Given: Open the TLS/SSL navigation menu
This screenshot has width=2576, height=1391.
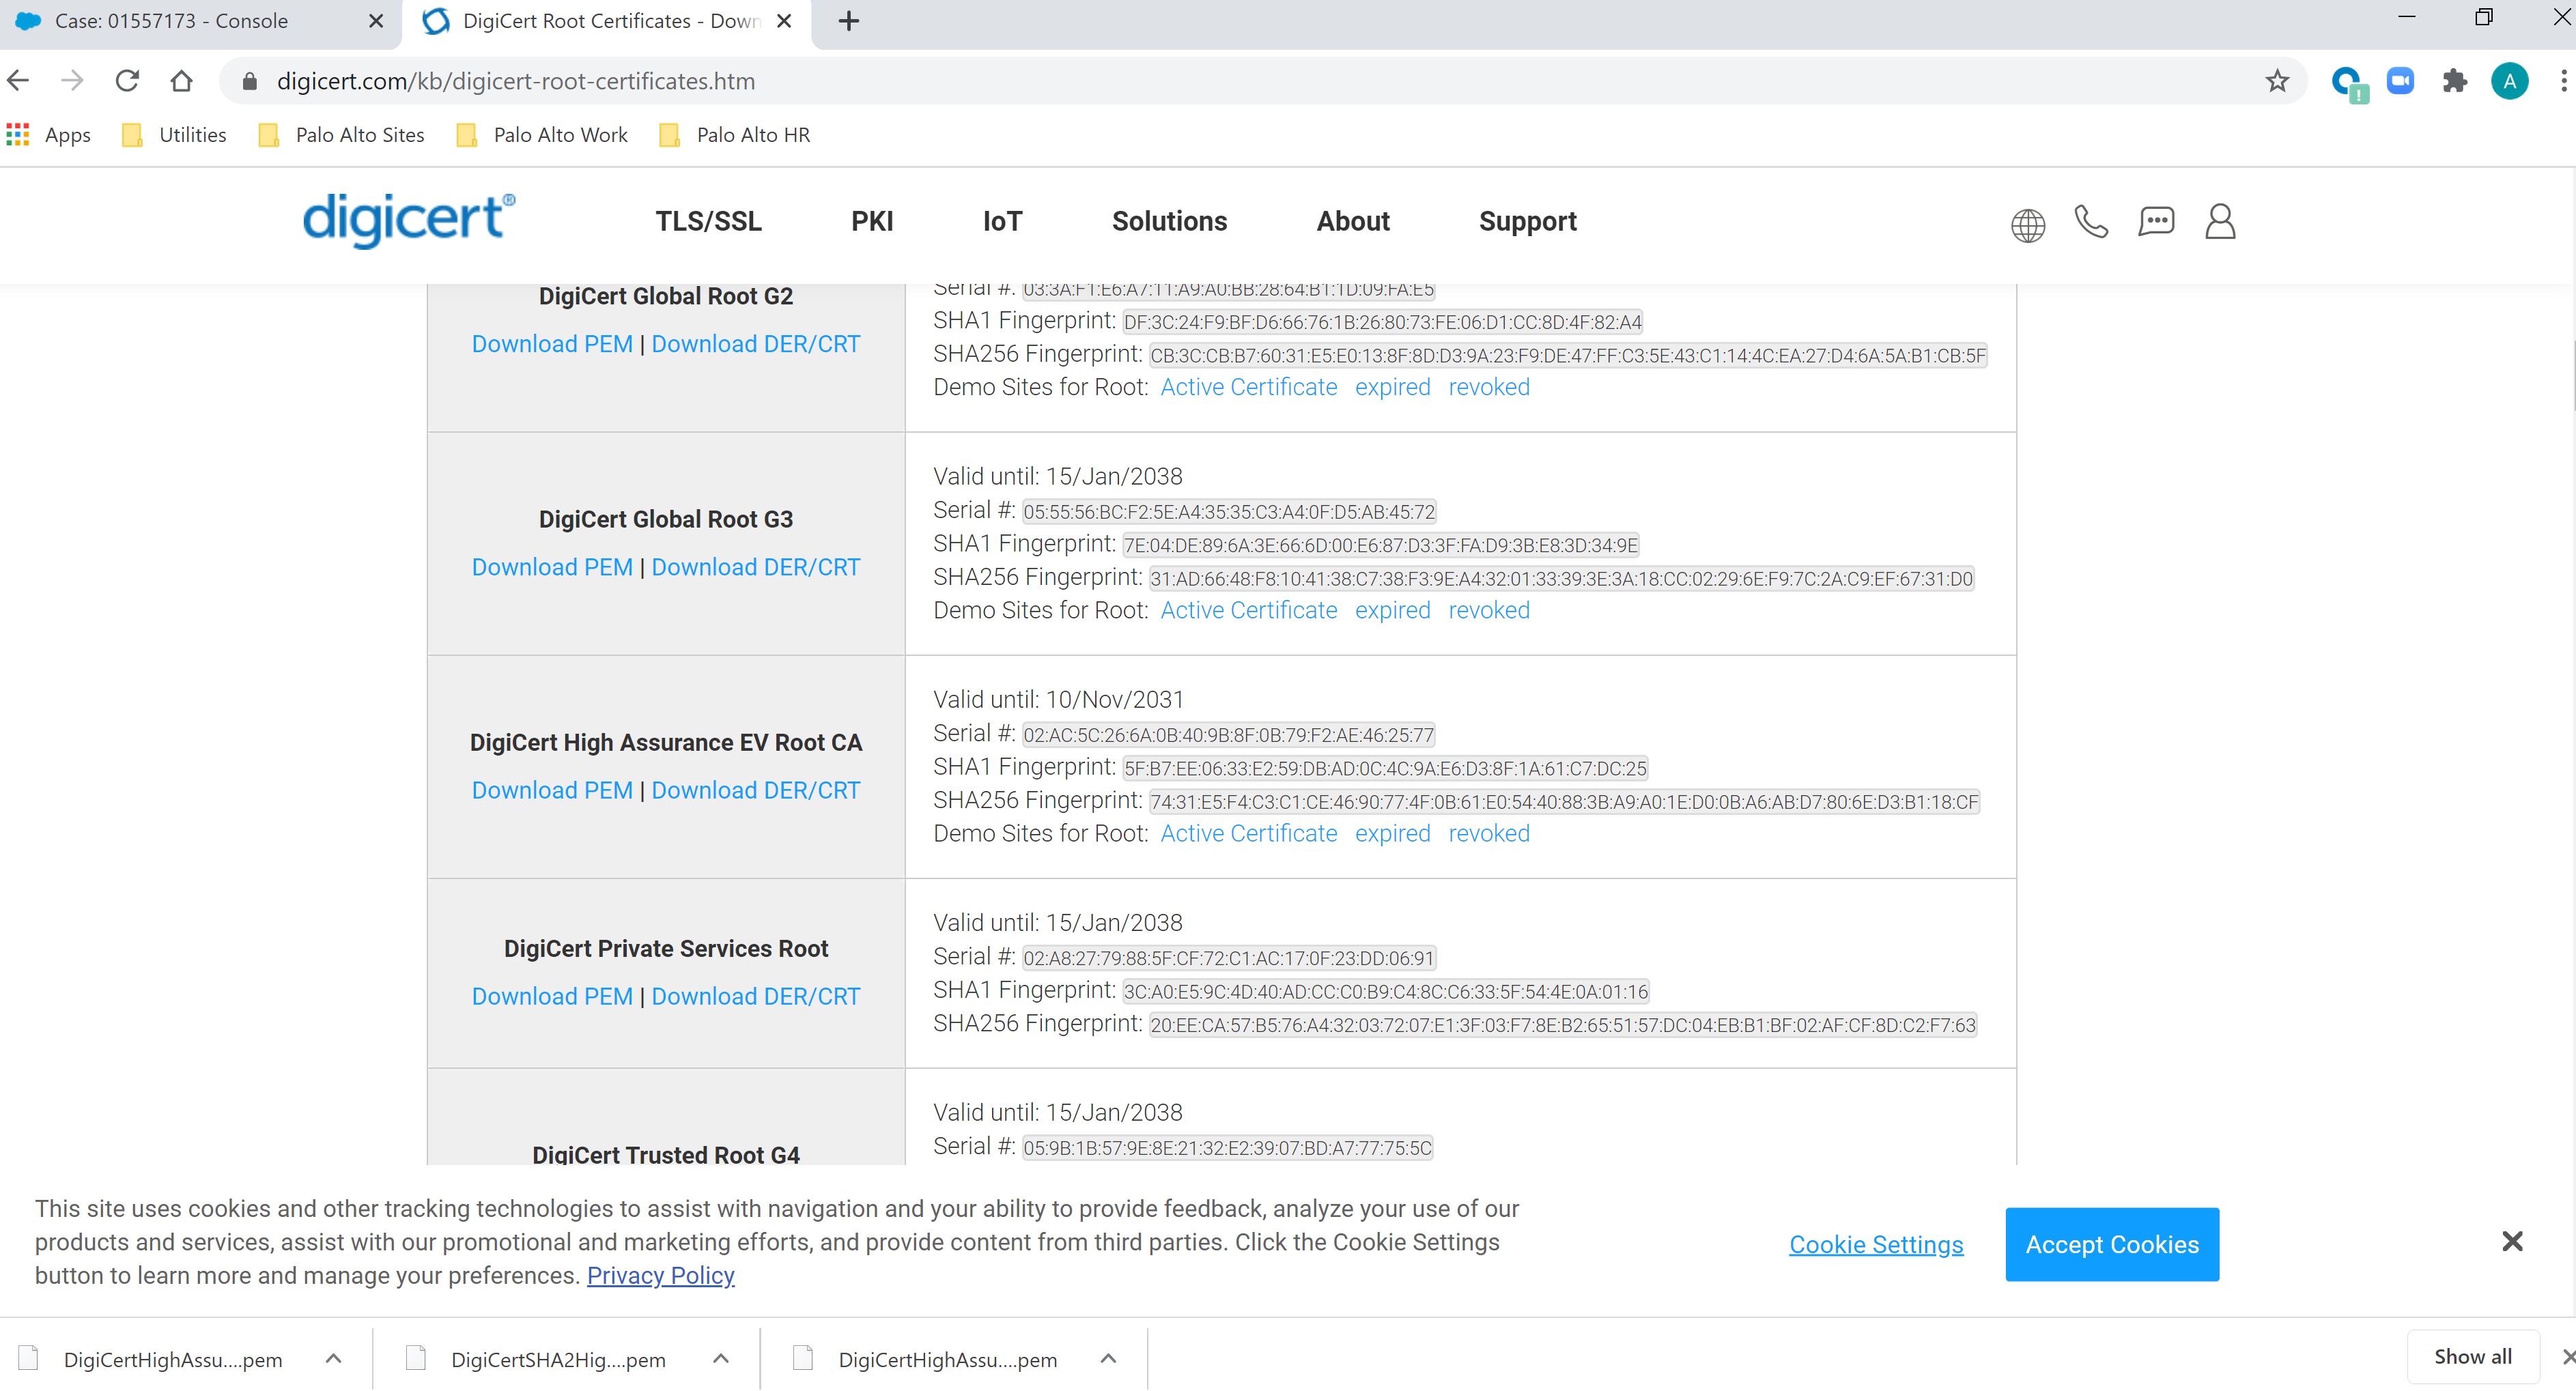Looking at the screenshot, I should click(708, 221).
